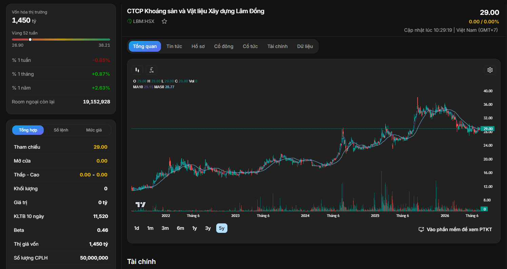Click the 52-week range slider marker
This screenshot has height=269, width=507.
[30, 40]
